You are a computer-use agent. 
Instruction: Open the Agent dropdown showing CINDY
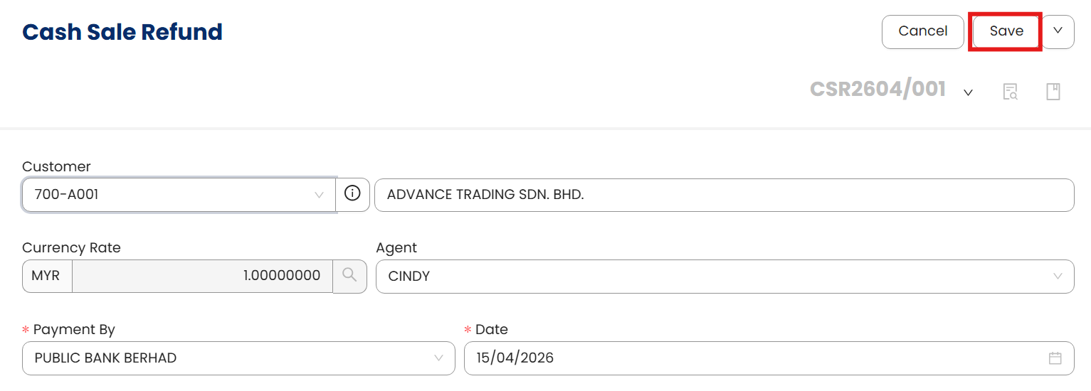click(x=724, y=277)
